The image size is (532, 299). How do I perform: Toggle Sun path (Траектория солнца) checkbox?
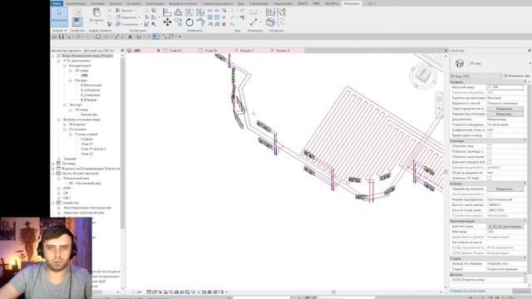(x=490, y=135)
